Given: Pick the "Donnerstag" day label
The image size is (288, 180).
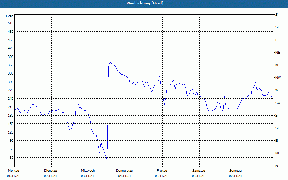Looking at the screenshot, I should tap(124, 171).
